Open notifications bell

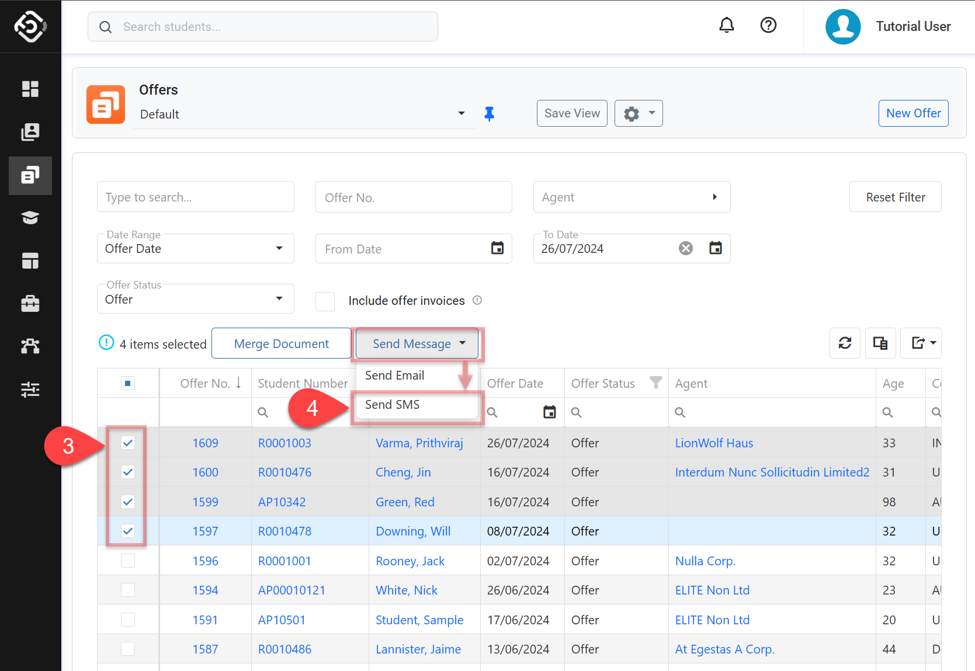coord(727,25)
